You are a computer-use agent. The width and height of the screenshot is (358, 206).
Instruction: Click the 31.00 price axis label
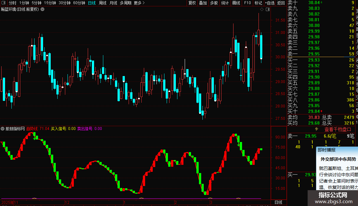click(x=280, y=32)
